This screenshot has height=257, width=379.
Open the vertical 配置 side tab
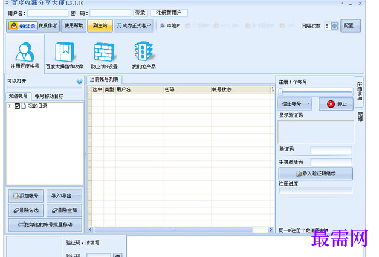click(x=360, y=117)
